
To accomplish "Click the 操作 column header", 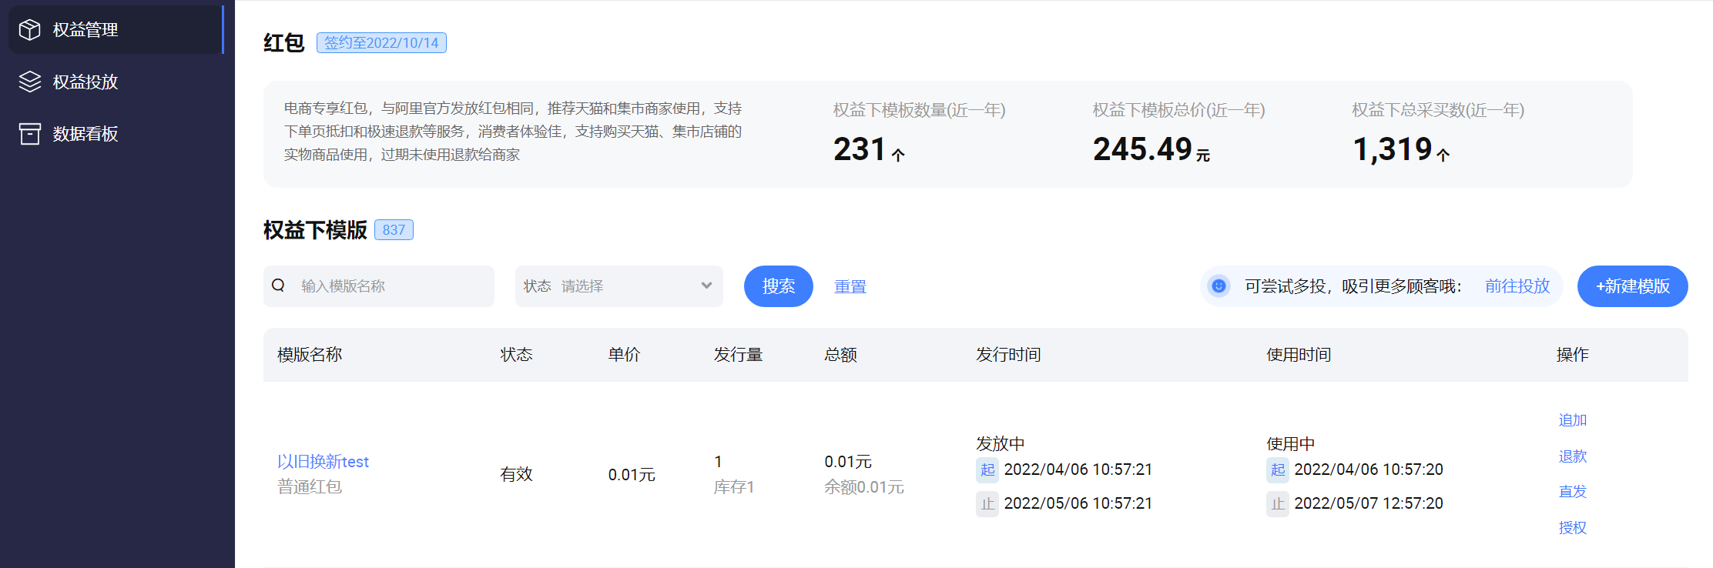I will [x=1572, y=355].
